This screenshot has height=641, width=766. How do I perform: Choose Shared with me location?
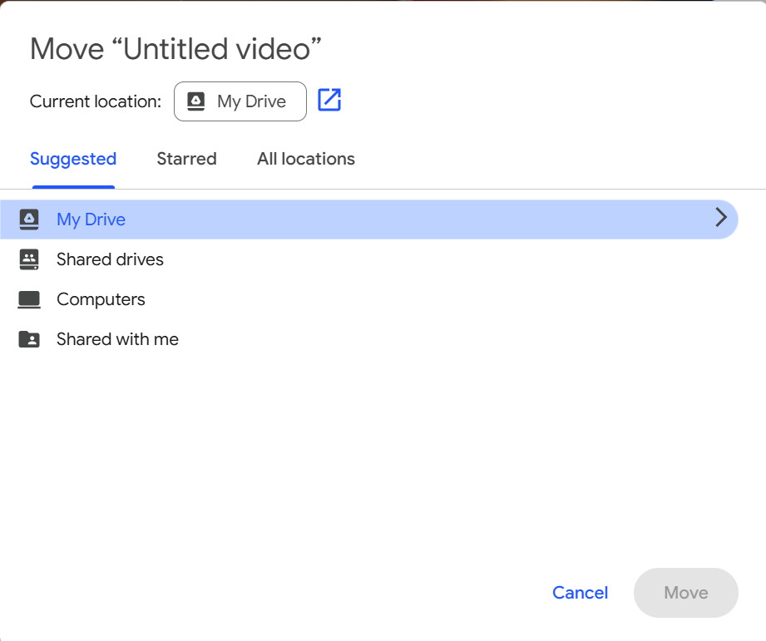pos(368,339)
